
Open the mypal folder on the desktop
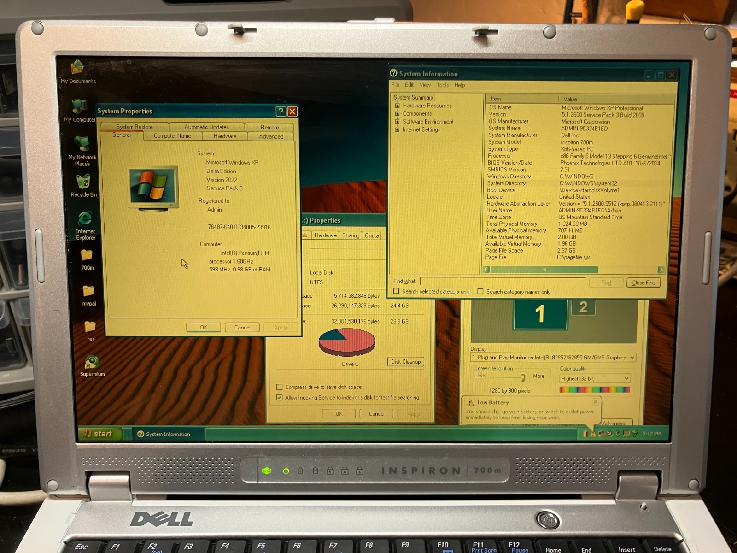(x=88, y=295)
